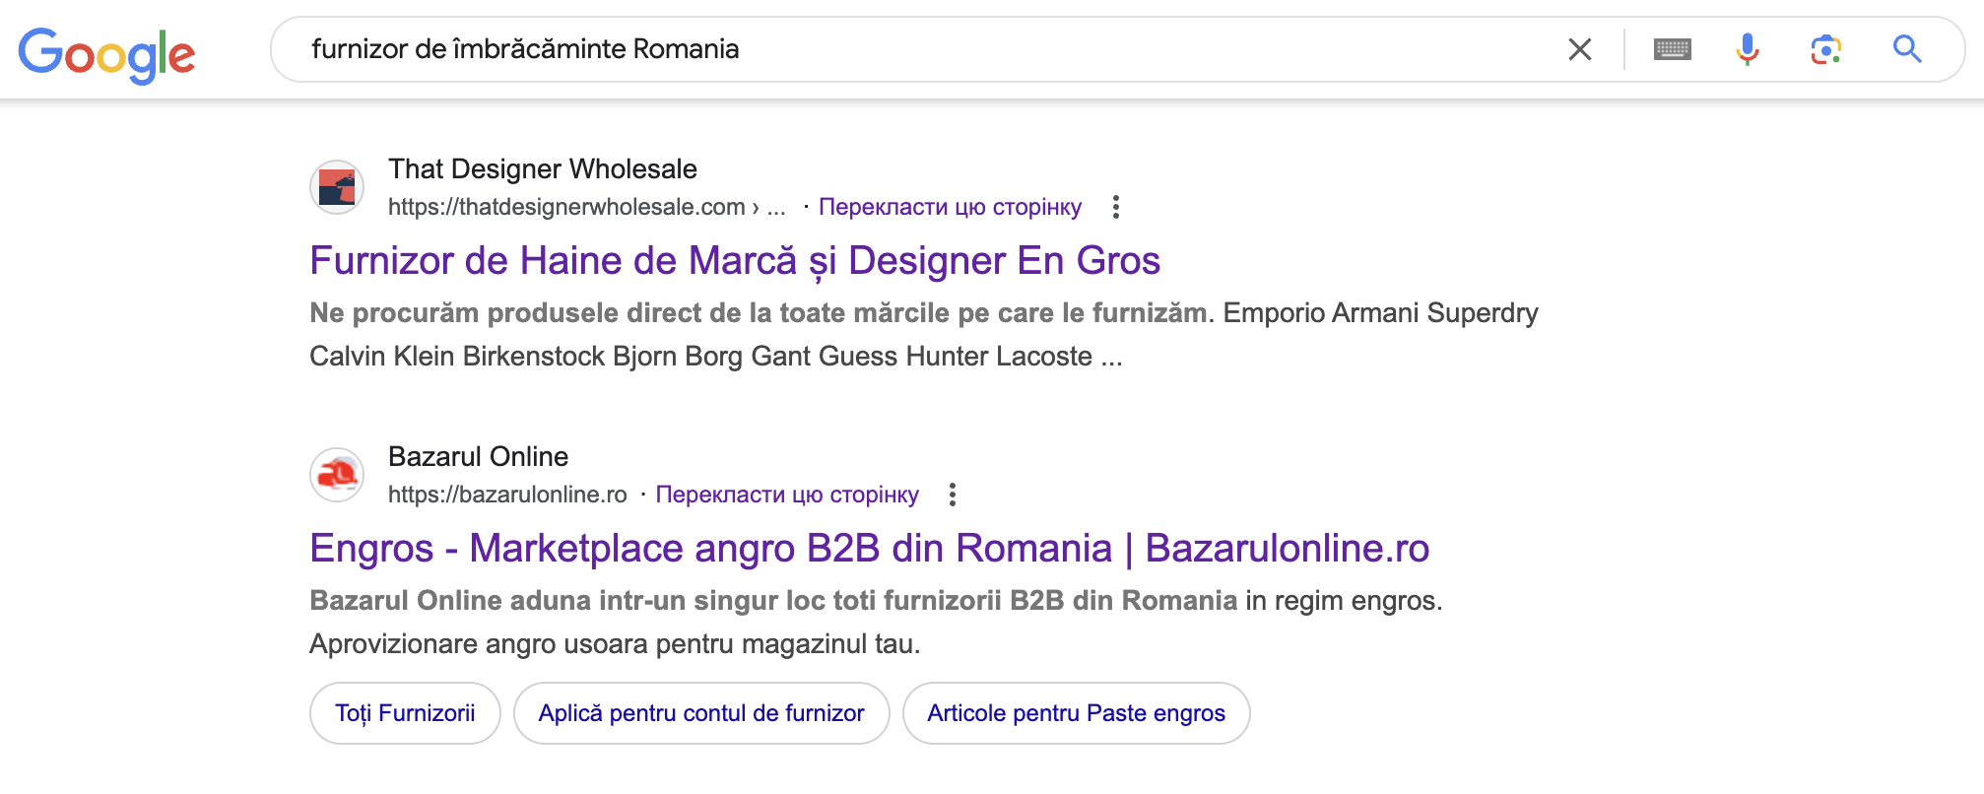Viewport: 1984px width, 794px height.
Task: Clear the search query with X icon
Action: [x=1579, y=49]
